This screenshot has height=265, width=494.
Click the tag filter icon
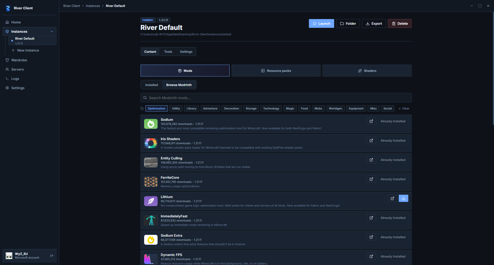[142, 108]
